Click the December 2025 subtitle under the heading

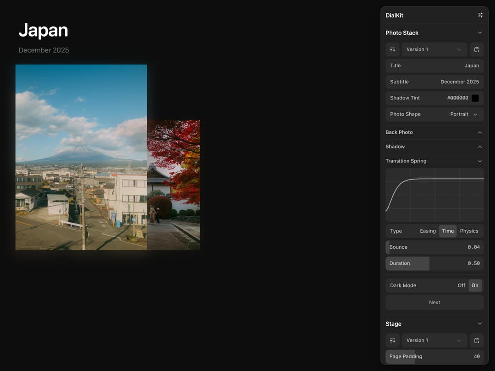pyautogui.click(x=44, y=50)
